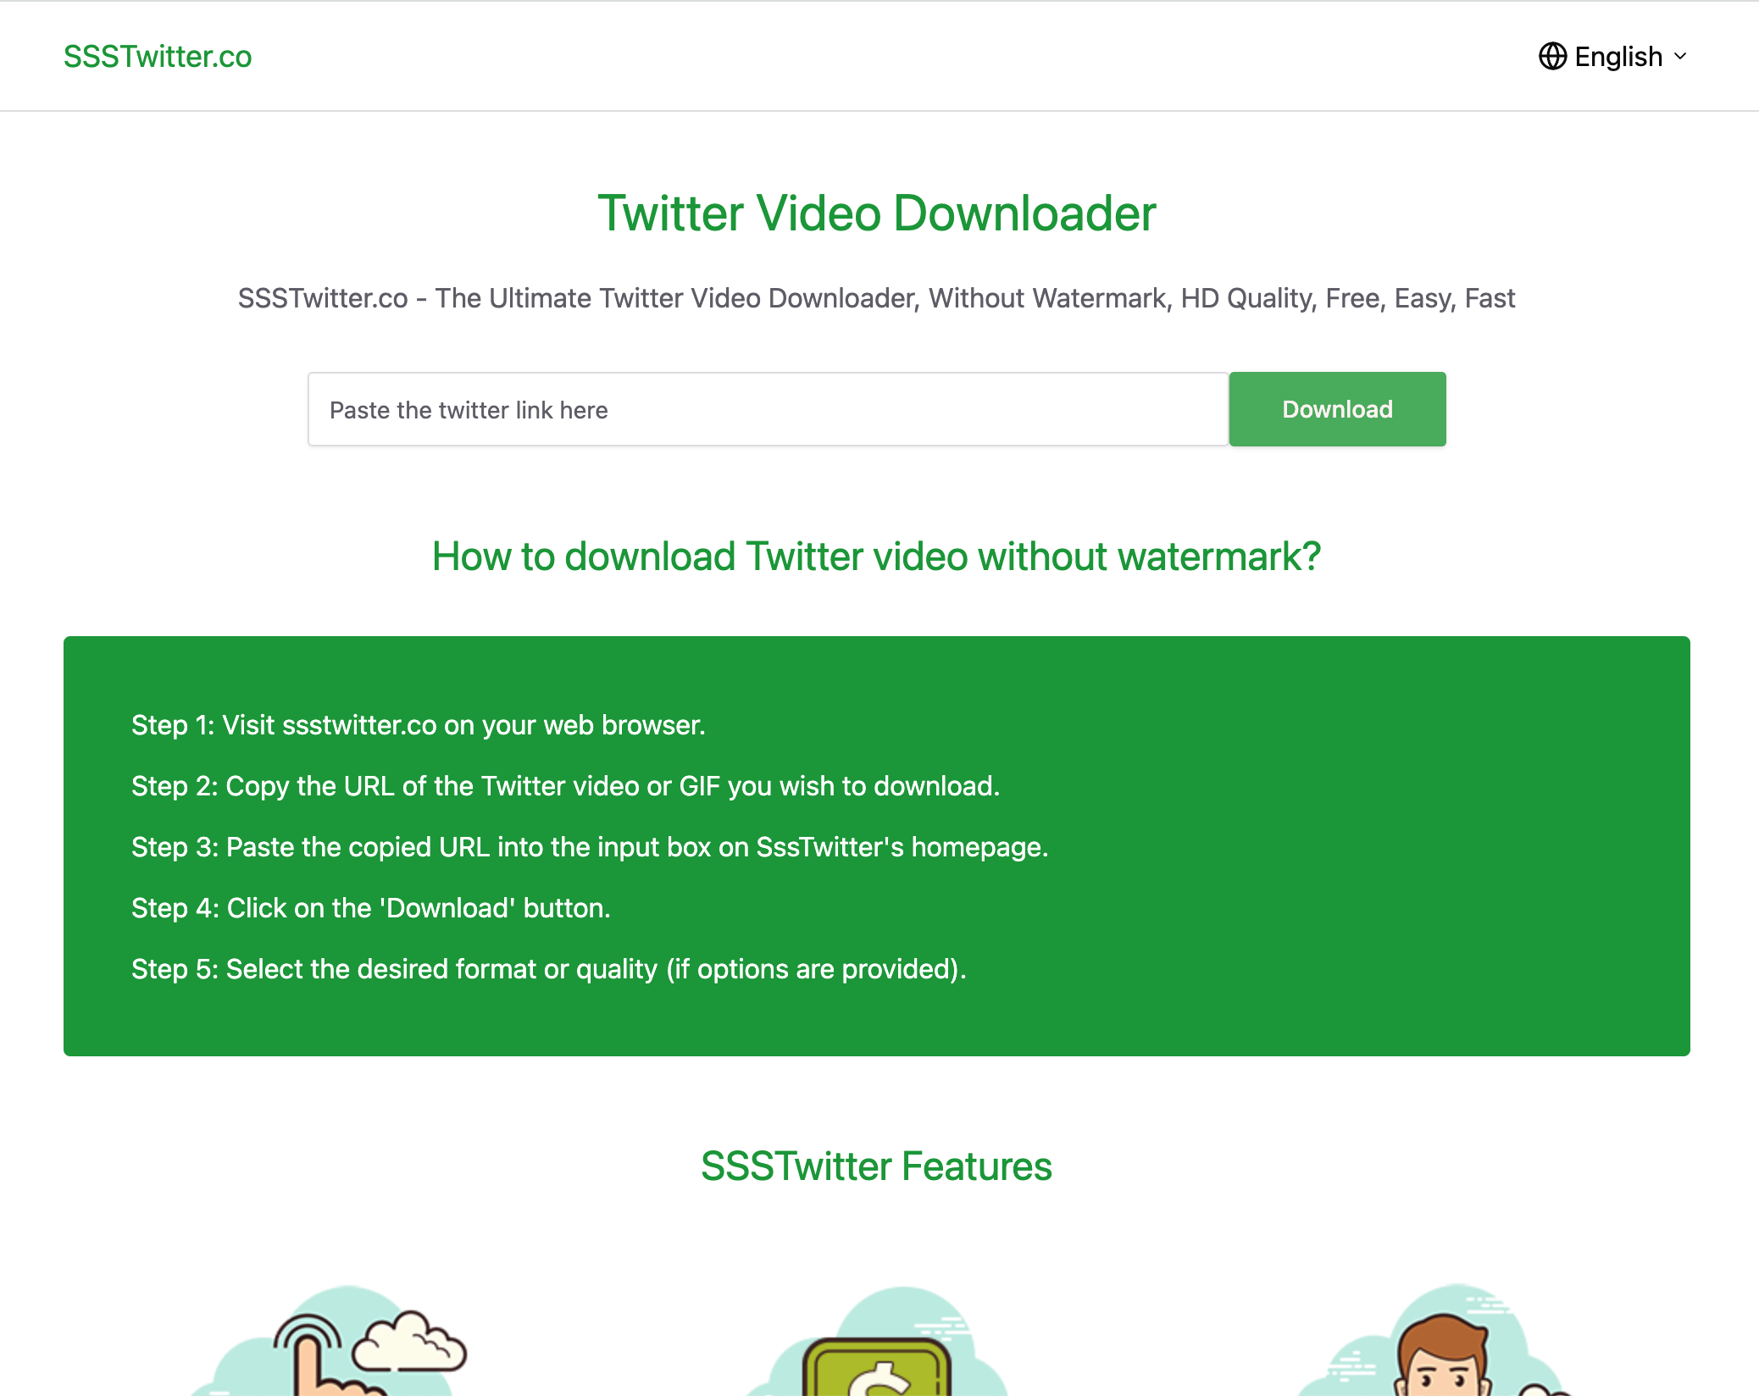This screenshot has height=1396, width=1759.
Task: Click 'Step 3: Paste the copied URL' text
Action: pos(590,847)
